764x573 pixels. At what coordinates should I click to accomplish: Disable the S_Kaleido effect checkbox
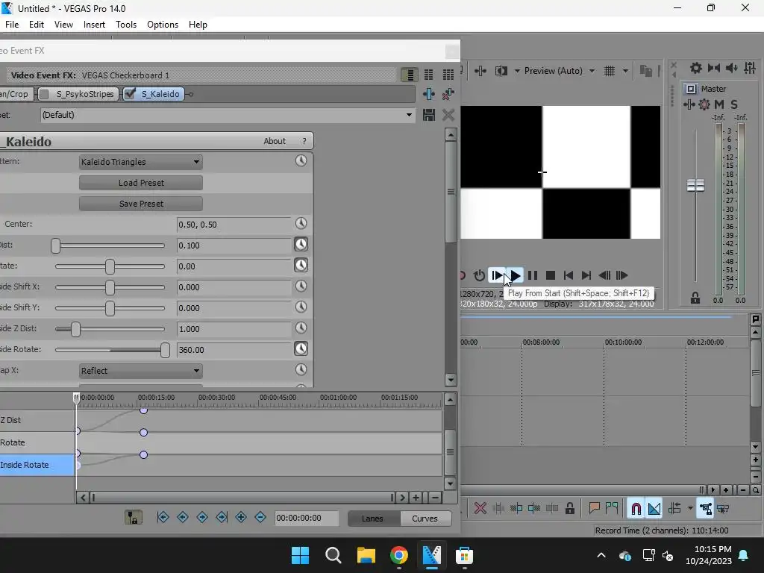pos(130,94)
